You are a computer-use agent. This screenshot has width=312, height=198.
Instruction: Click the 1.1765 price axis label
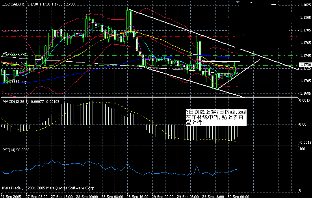point(305,43)
